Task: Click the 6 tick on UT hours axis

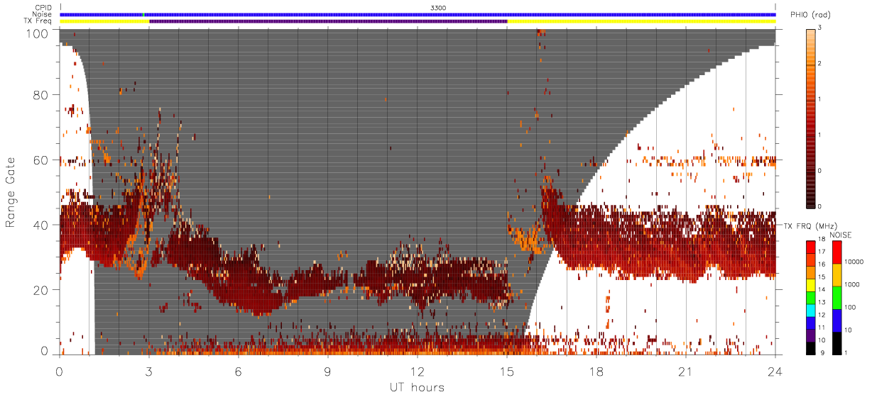Action: [x=239, y=371]
